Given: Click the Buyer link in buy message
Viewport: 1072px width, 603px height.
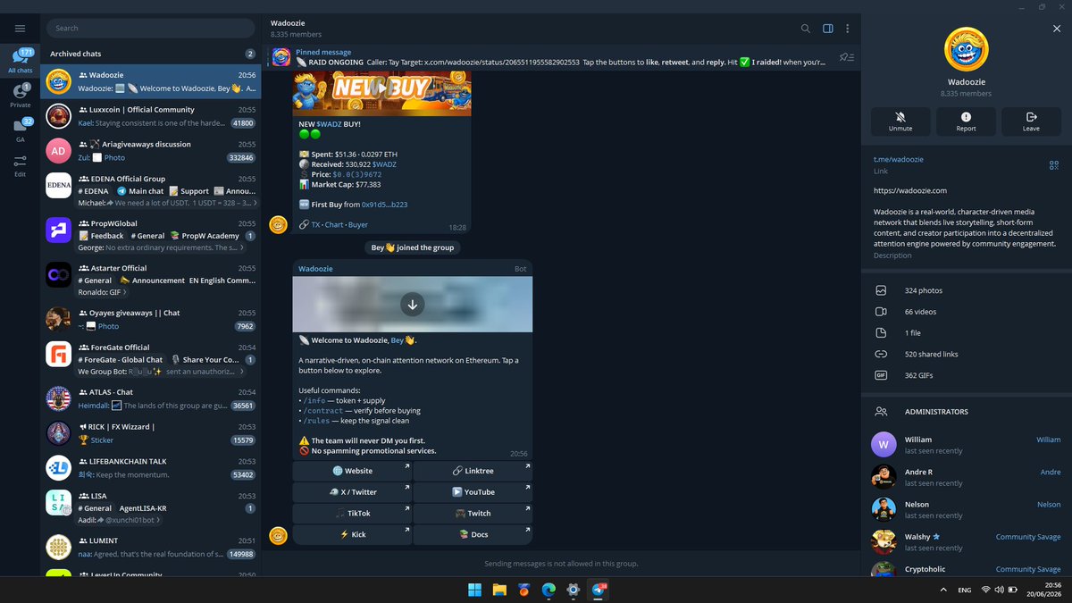Looking at the screenshot, I should [x=357, y=225].
